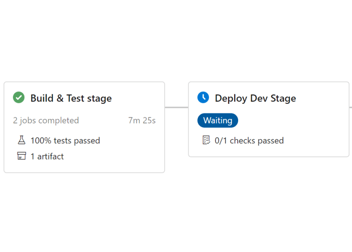Open the Deploy Dev Stage title
Image resolution: width=352 pixels, height=252 pixels.
coord(255,98)
